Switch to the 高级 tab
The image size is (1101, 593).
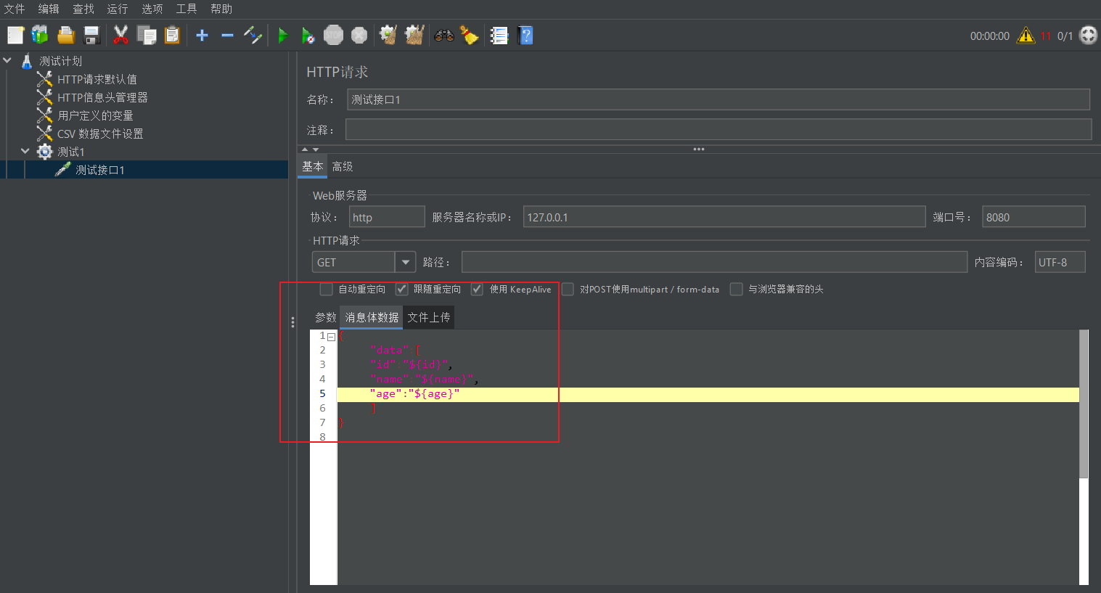click(x=343, y=166)
